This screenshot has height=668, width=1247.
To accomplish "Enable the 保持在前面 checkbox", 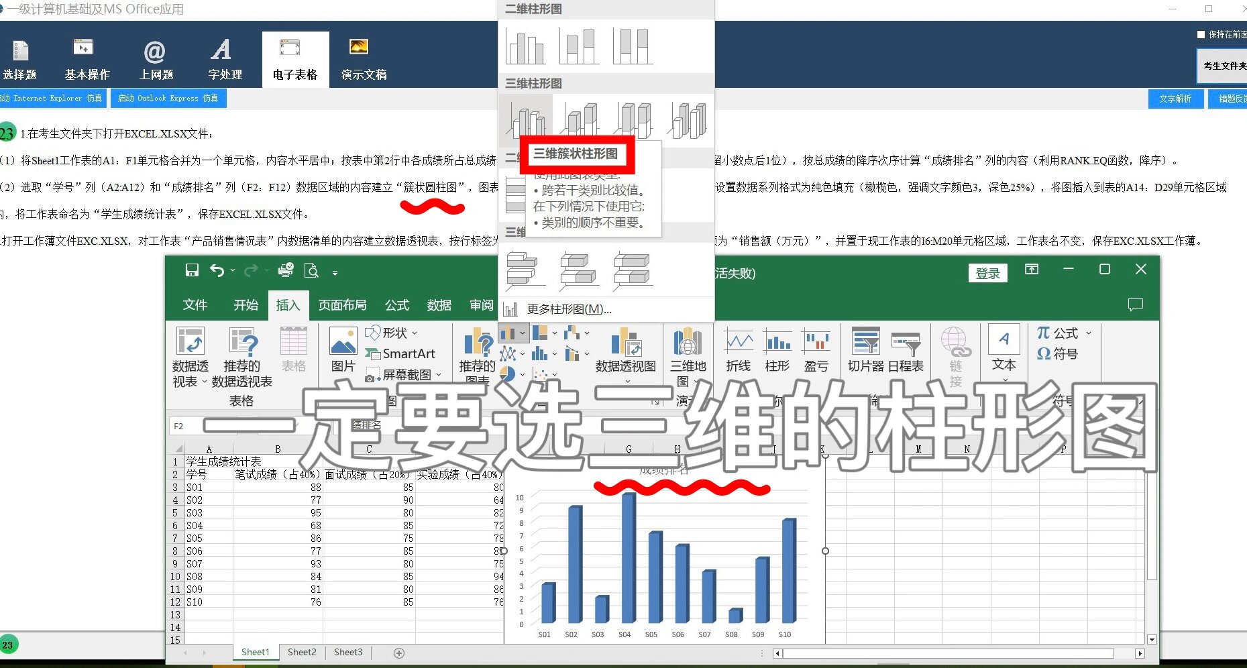I will coord(1201,34).
